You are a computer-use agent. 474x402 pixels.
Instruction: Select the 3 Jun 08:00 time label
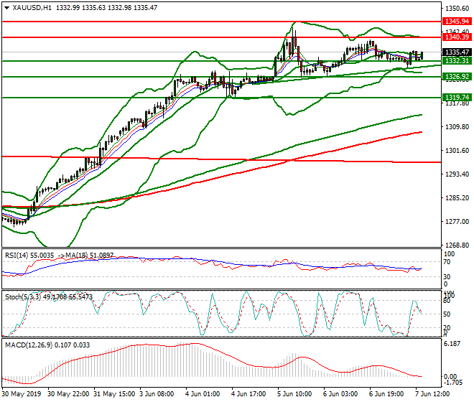pyautogui.click(x=157, y=394)
